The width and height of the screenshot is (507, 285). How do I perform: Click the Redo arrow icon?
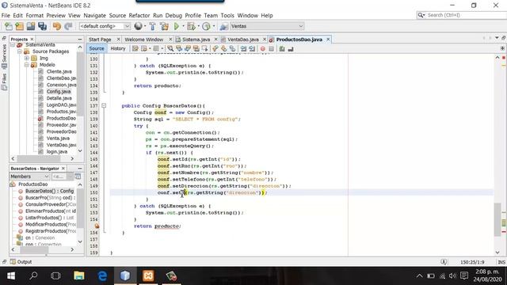tap(68, 26)
